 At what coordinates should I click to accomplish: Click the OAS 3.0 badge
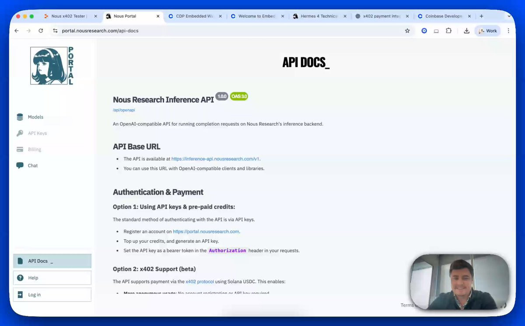pyautogui.click(x=239, y=96)
